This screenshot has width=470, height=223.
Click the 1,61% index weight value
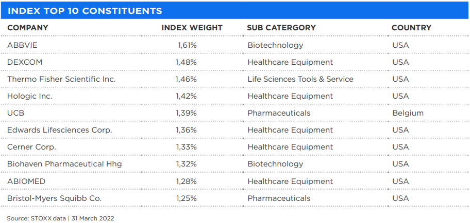click(x=187, y=45)
